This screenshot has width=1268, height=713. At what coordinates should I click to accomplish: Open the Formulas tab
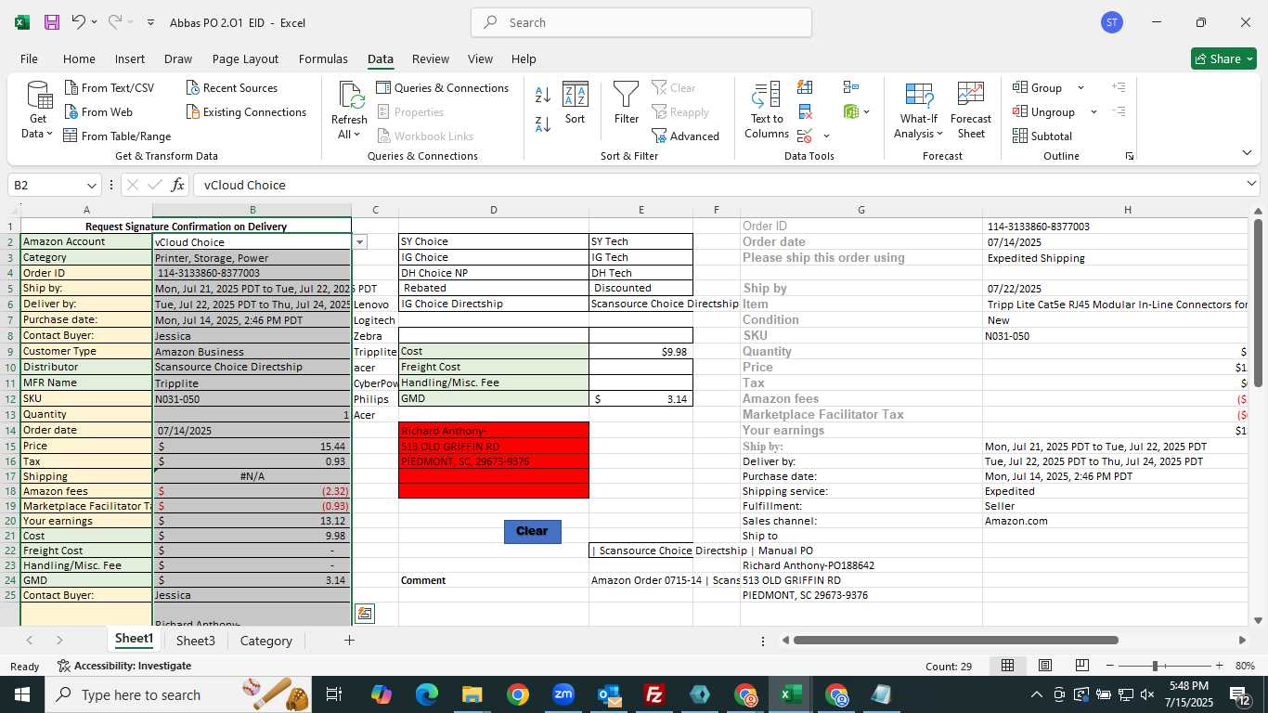point(323,58)
